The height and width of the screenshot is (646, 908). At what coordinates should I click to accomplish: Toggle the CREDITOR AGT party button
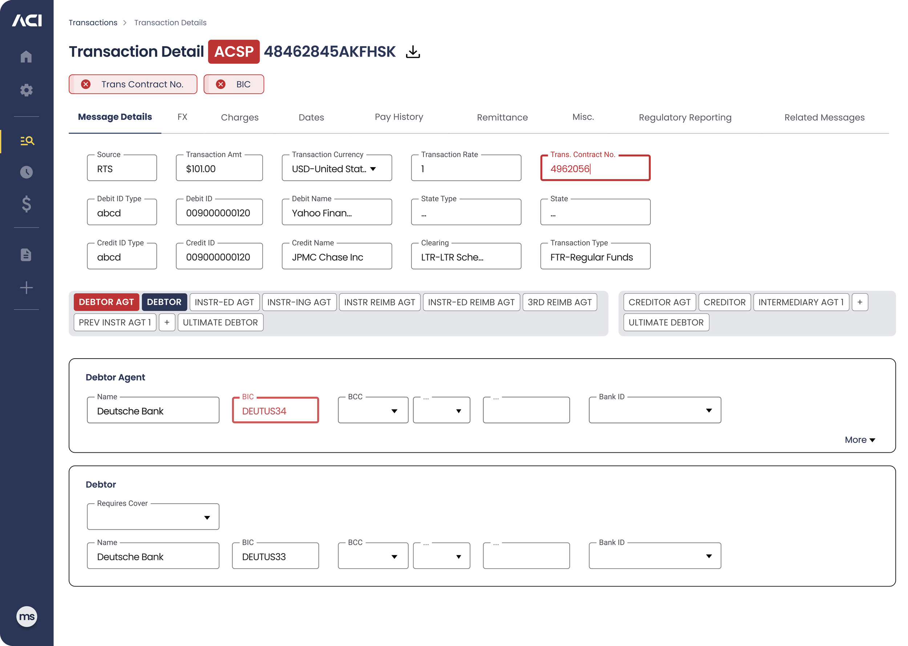pos(659,302)
